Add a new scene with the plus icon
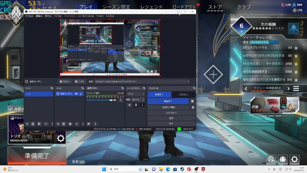This screenshot has height=173, width=307. coord(27,124)
